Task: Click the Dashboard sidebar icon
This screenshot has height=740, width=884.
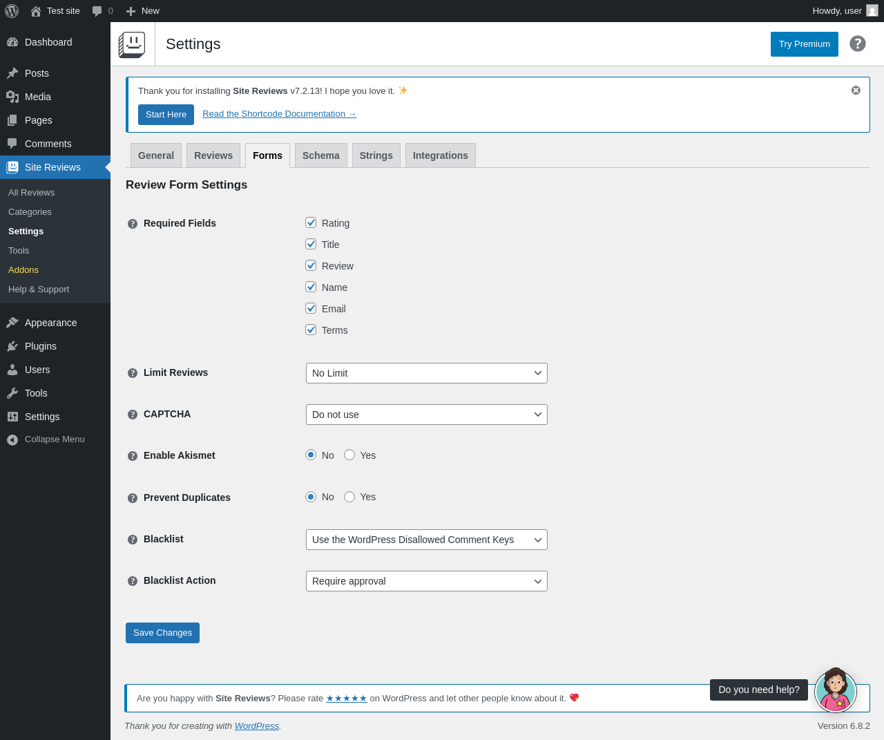Action: [x=12, y=42]
